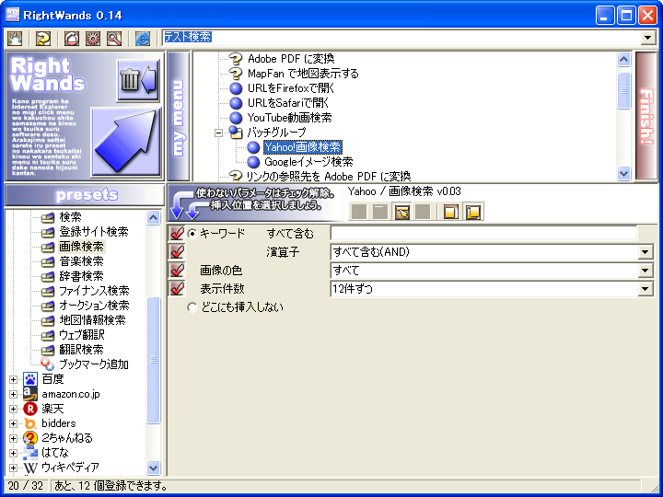Click the house toolbar icon
The width and height of the screenshot is (663, 497).
tap(72, 39)
